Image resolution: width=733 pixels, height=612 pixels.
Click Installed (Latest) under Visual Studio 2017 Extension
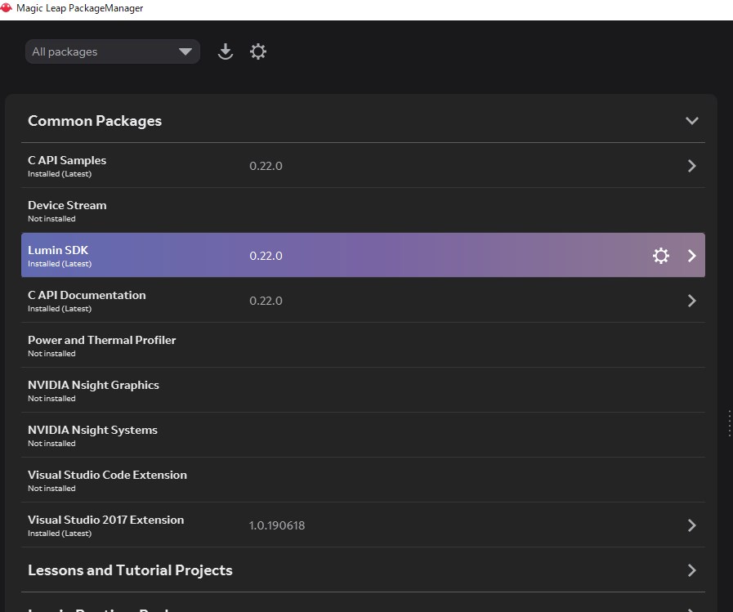(x=60, y=534)
